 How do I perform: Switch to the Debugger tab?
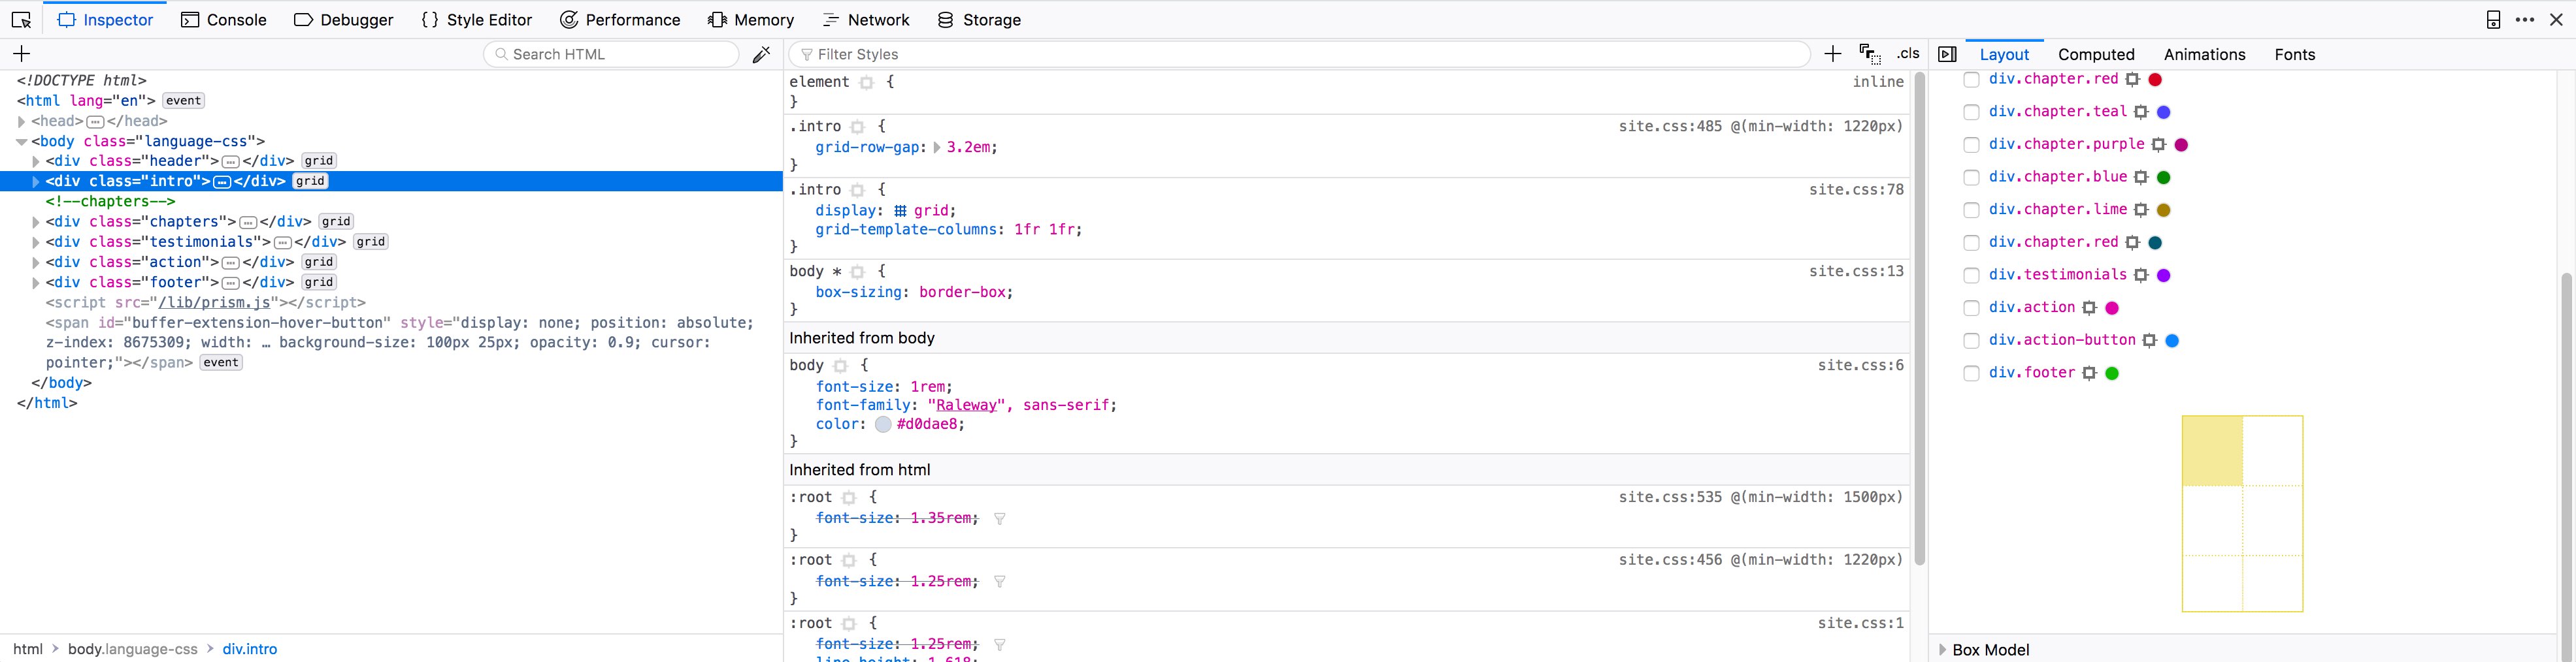click(x=343, y=20)
